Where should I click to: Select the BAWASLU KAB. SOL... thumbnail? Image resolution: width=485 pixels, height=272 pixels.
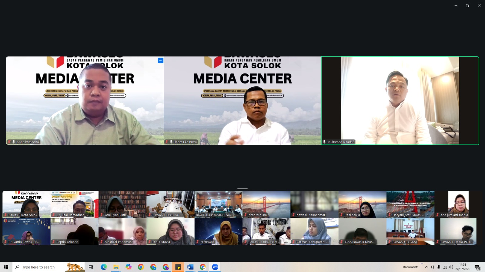170,204
